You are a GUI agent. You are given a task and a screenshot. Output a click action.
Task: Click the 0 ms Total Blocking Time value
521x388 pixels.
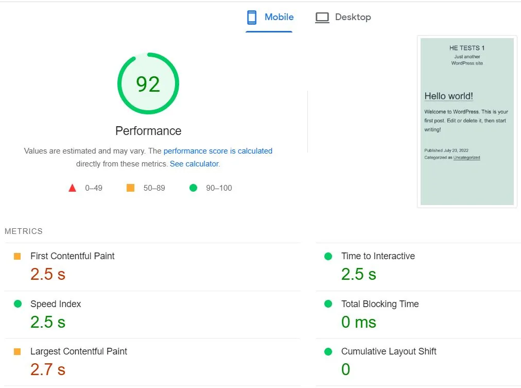click(x=358, y=322)
